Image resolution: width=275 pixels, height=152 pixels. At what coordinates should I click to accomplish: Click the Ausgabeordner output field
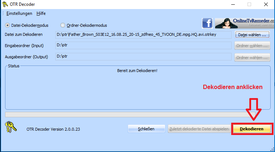[x=143, y=57]
